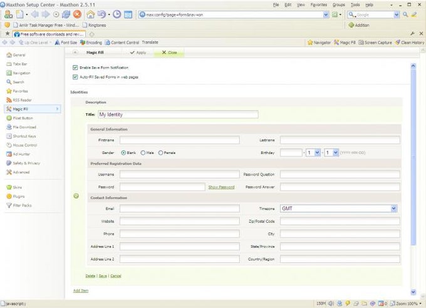Open the History clock icon
426x308 pixels.
(x=117, y=14)
